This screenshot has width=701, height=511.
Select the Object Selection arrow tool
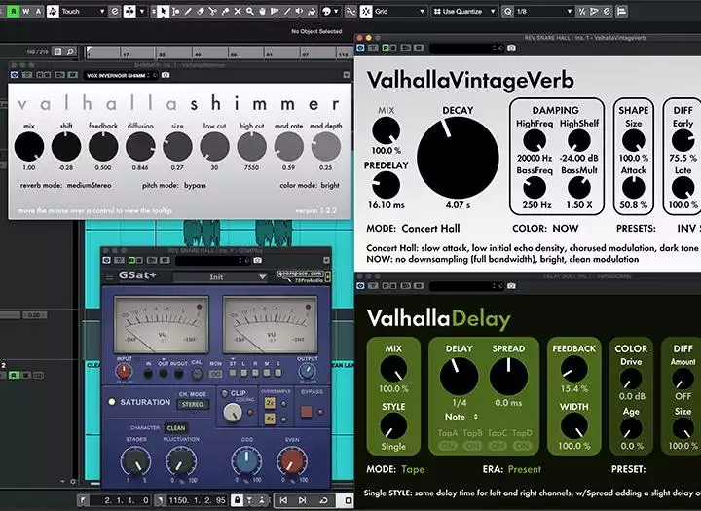coord(164,11)
